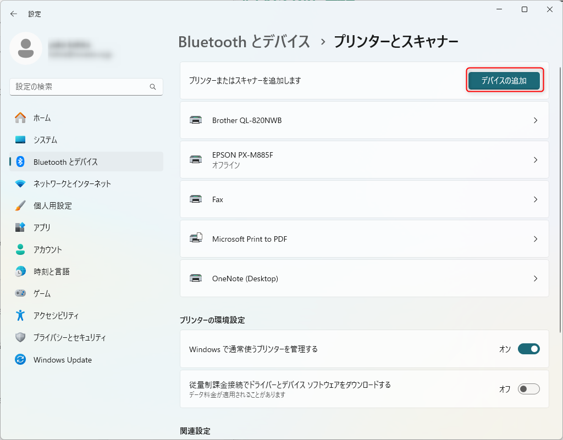
Task: Click the vertical scrollbar on right
Action: click(x=560, y=200)
